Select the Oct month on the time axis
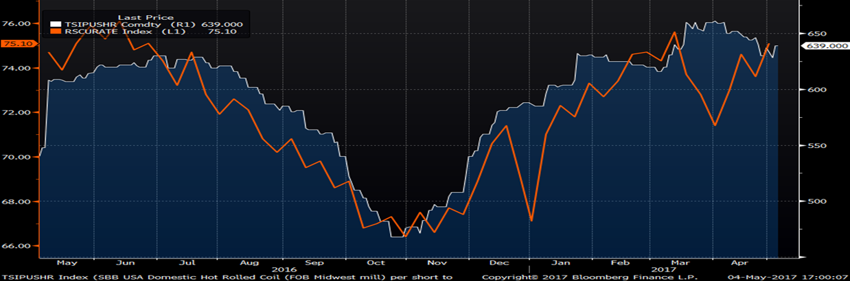Image resolution: width=850 pixels, height=281 pixels. point(376,262)
